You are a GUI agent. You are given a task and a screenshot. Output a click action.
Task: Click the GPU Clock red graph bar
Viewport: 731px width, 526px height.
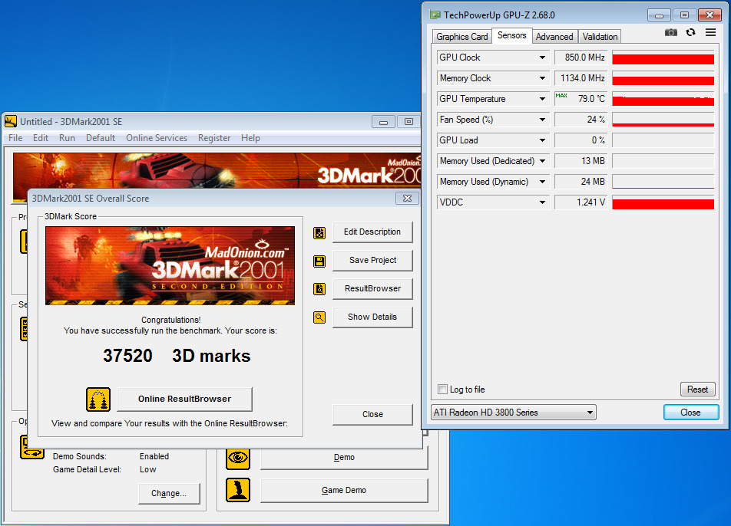click(663, 58)
